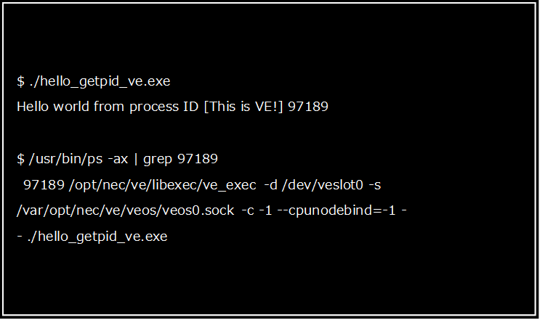Click the /opt/nec/ve/libexec/ve_exec path
Image resolution: width=540 pixels, height=320 pixels.
[163, 185]
